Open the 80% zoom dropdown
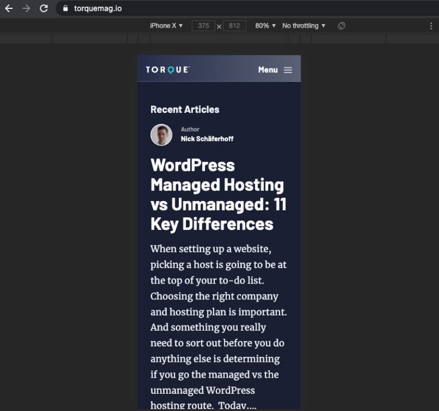Viewport: 439px width, 411px height. pos(265,26)
